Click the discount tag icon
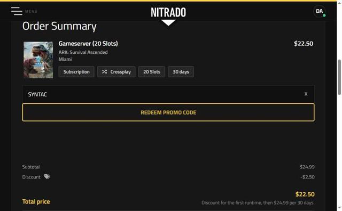Image resolution: width=342 pixels, height=211 pixels. tap(47, 176)
